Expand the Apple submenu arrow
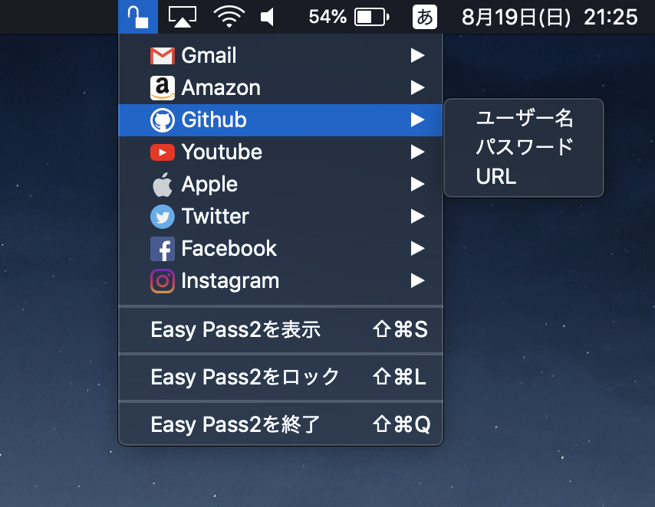 pyautogui.click(x=418, y=184)
